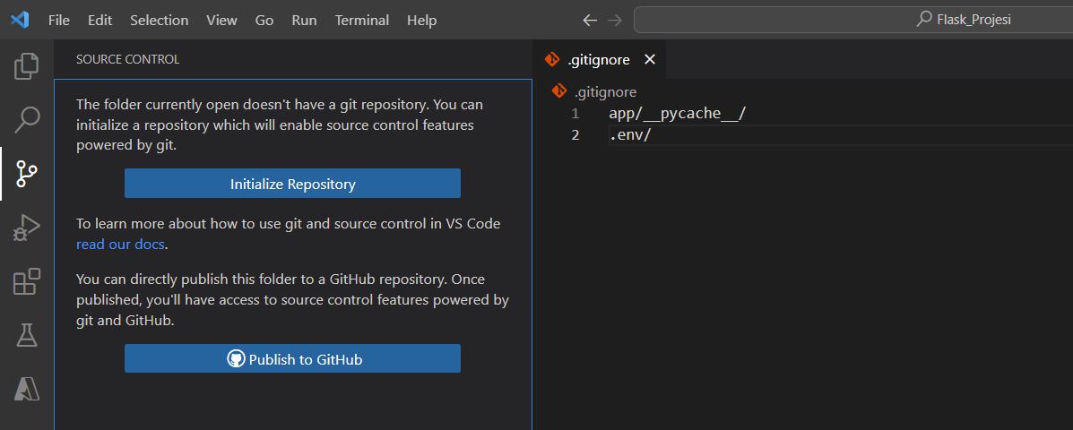
Task: Open the Azure view icon
Action: click(27, 389)
